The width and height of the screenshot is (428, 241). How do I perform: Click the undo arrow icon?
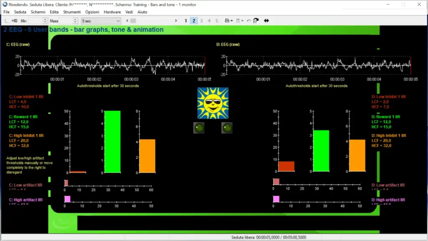248,21
